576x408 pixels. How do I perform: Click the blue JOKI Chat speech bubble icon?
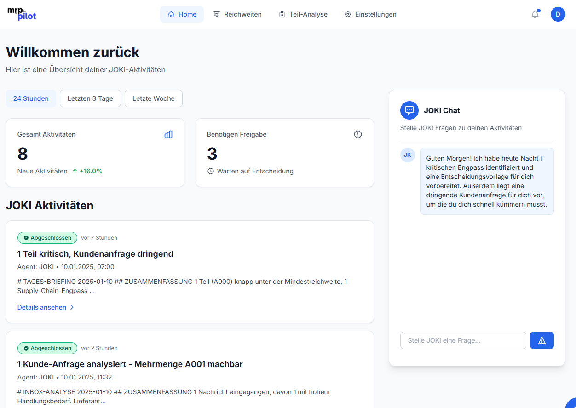[409, 110]
